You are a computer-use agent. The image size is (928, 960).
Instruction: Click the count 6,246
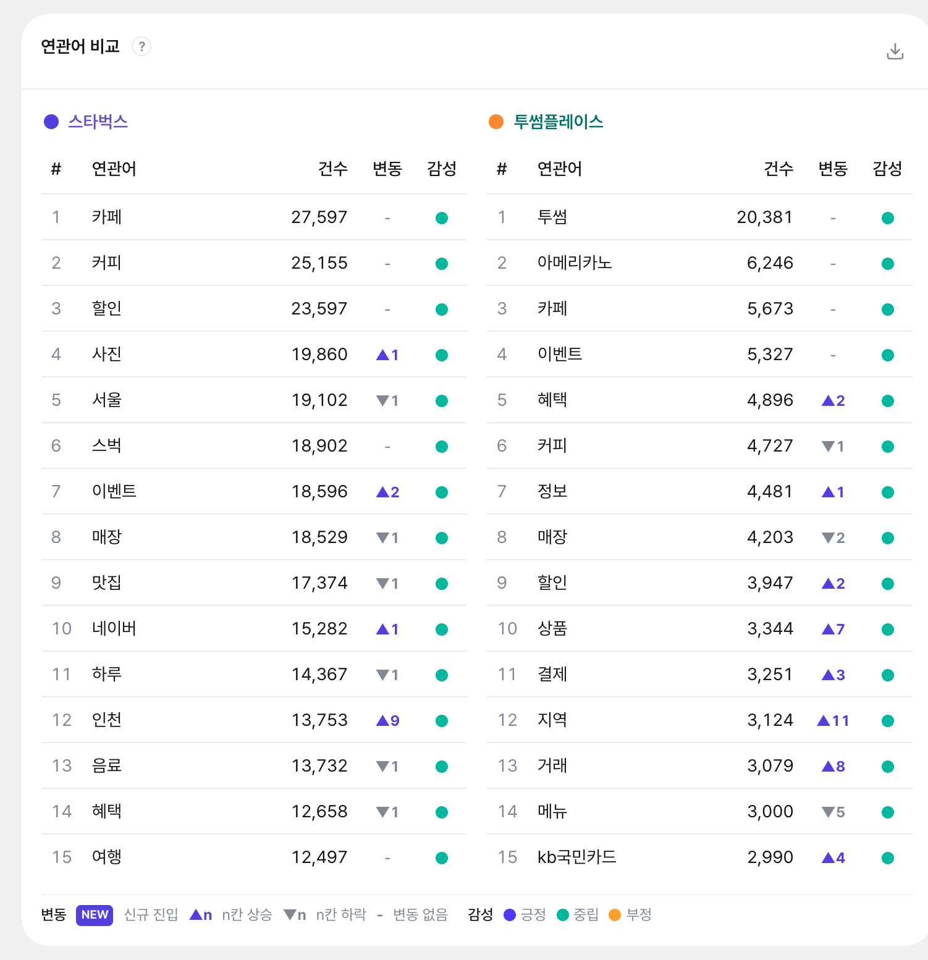[x=770, y=263]
